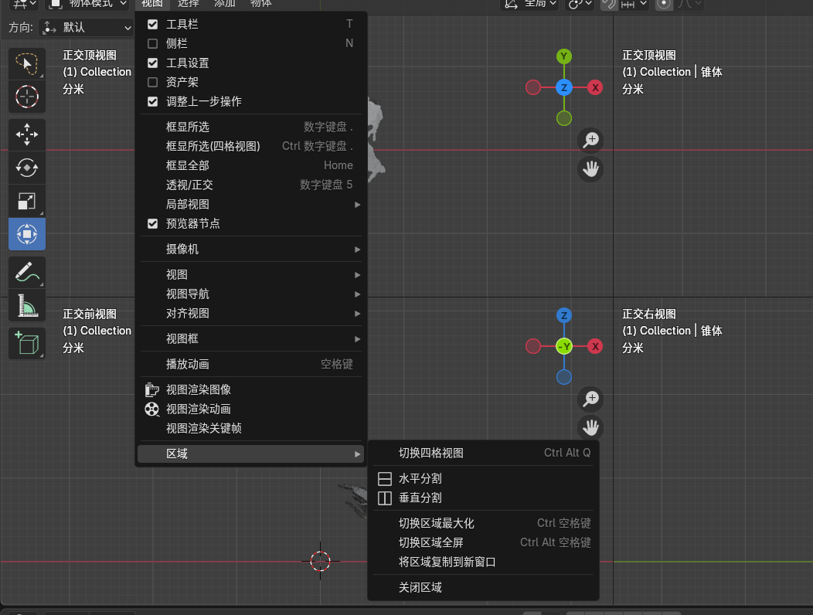Select the 3D cursor tool
Image resolution: width=813 pixels, height=615 pixels.
pyautogui.click(x=27, y=97)
